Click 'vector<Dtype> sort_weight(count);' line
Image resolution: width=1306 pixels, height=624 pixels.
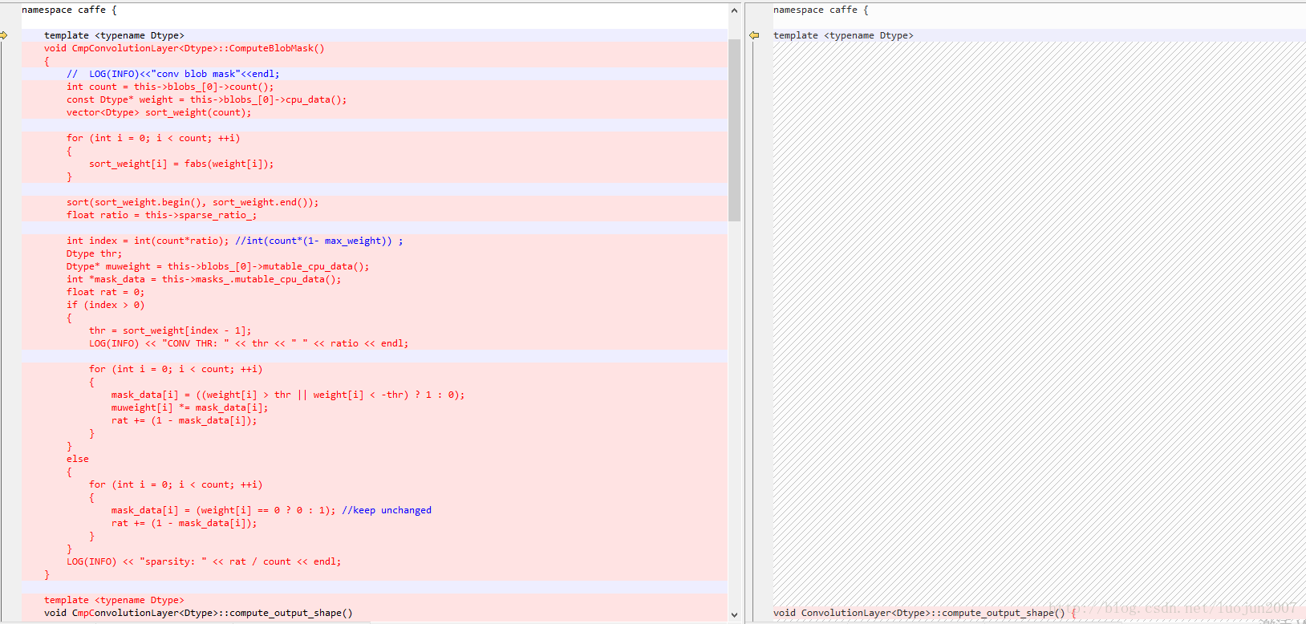[x=159, y=112]
